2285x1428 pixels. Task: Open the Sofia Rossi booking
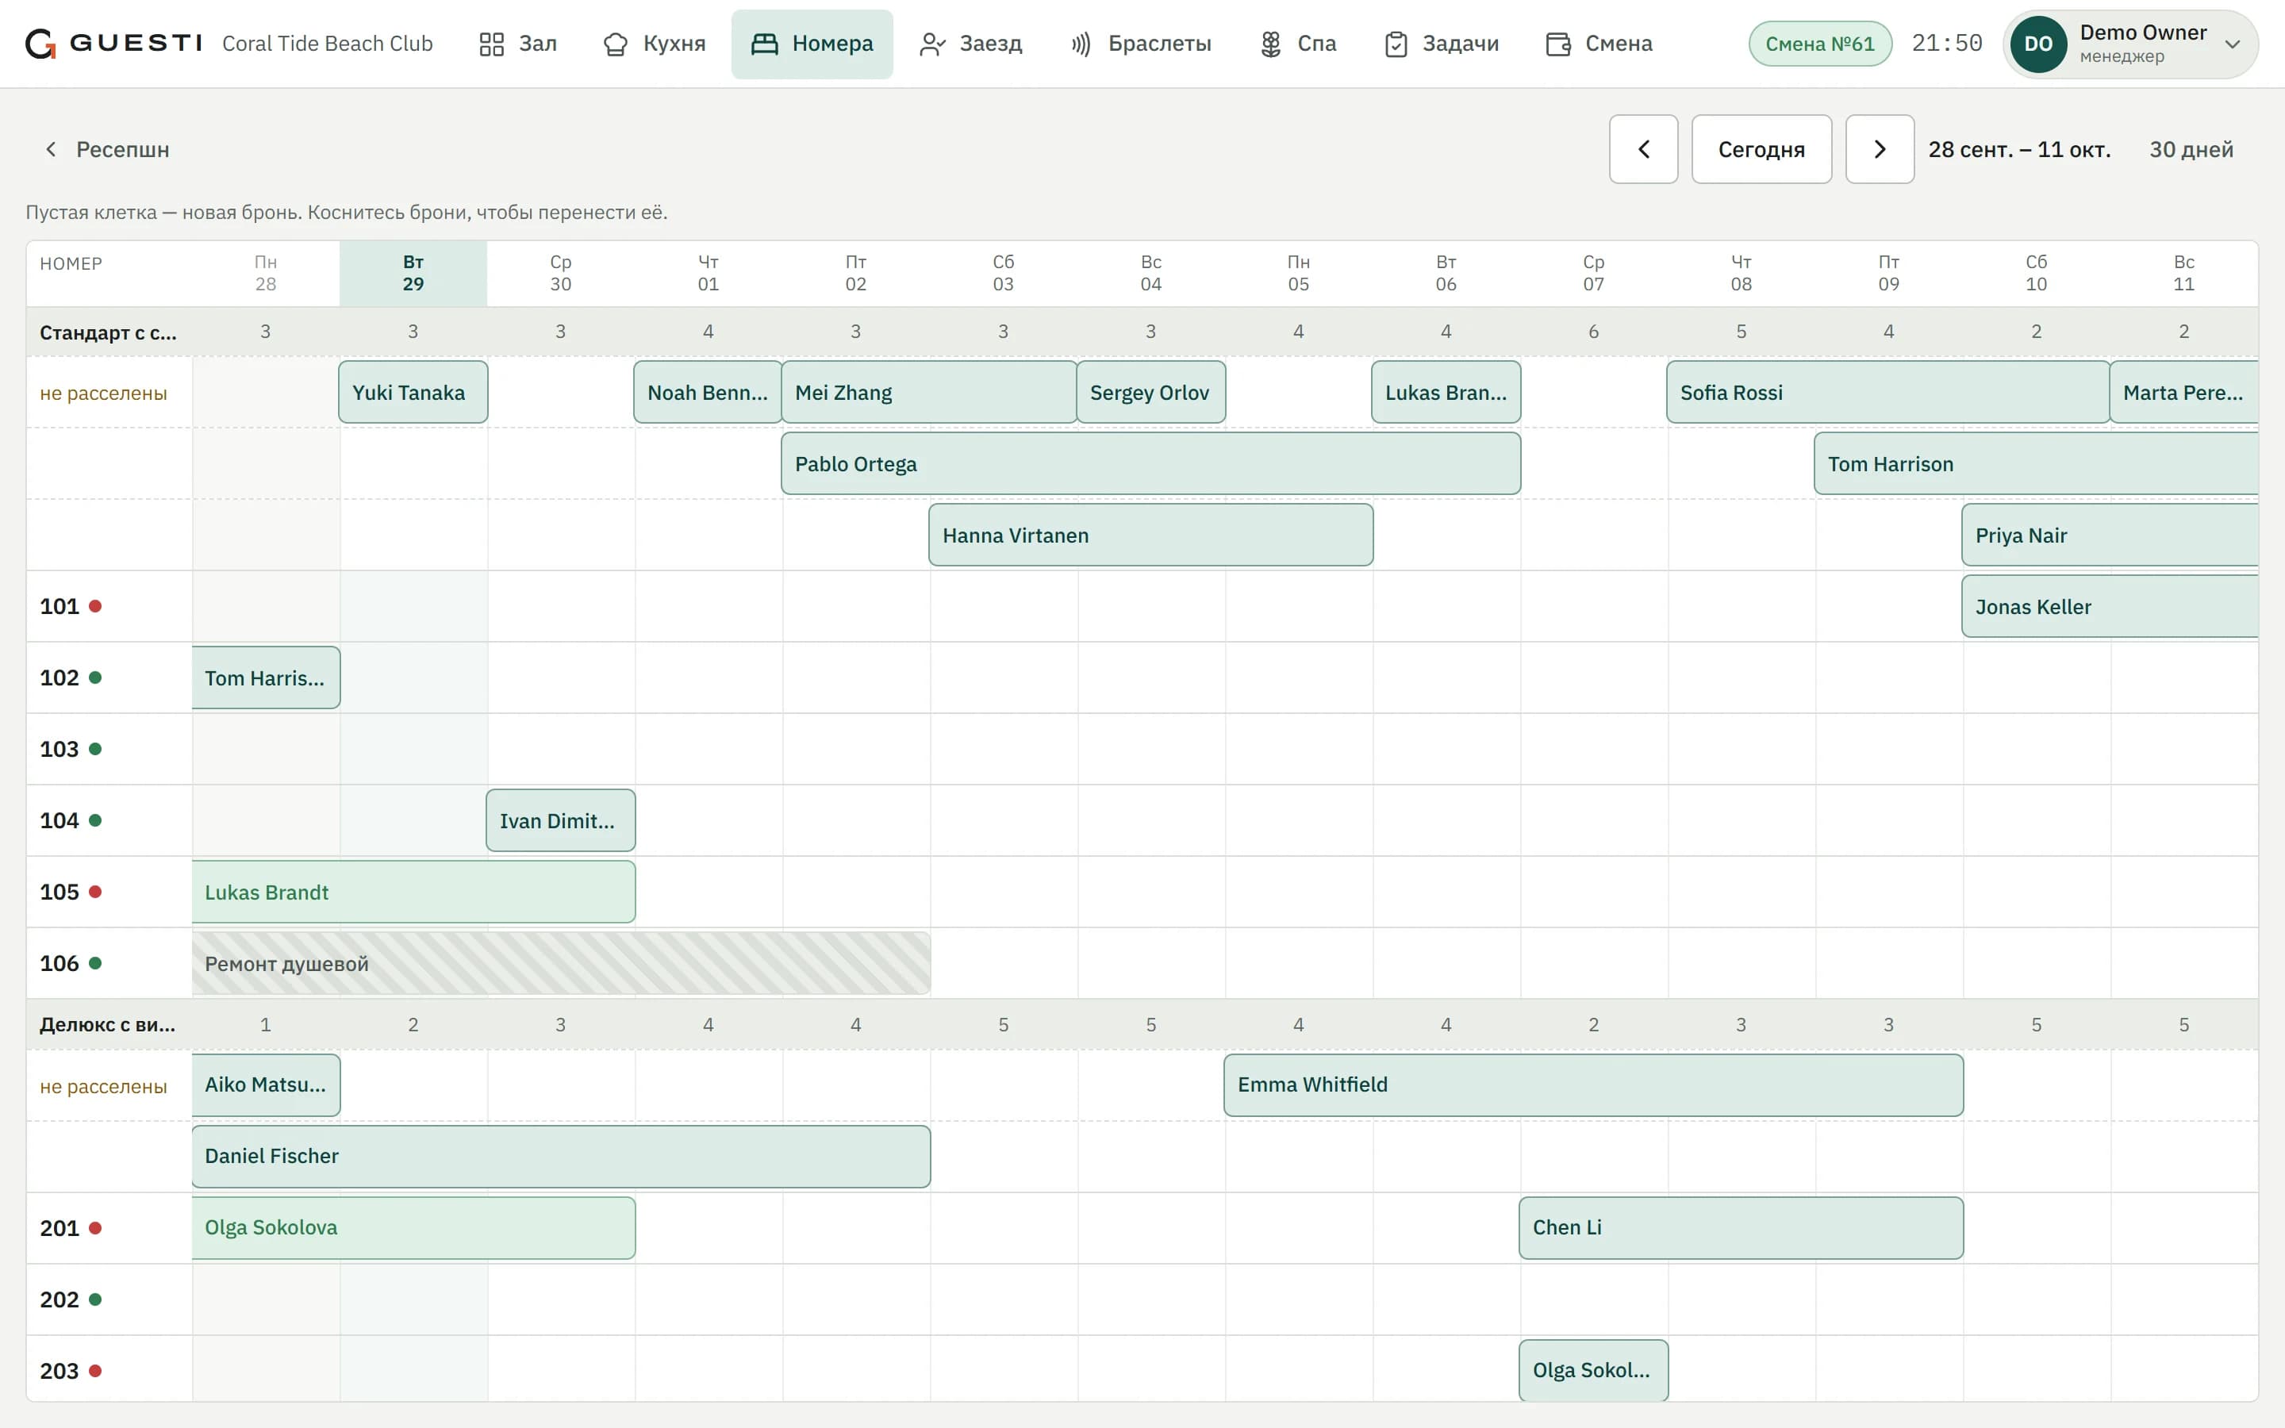pos(1888,392)
